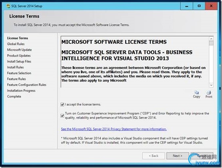Select the Product Updates step
This screenshot has width=222, height=168.
click(19, 55)
